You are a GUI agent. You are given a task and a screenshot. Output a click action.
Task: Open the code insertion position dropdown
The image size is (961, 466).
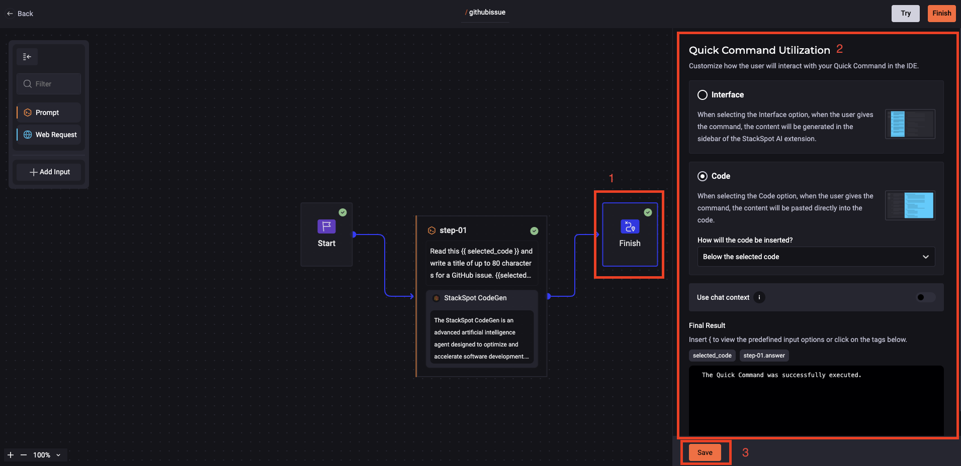point(815,257)
